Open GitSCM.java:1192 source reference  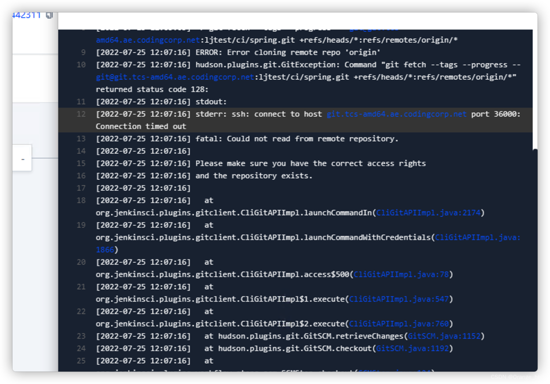[x=412, y=348]
